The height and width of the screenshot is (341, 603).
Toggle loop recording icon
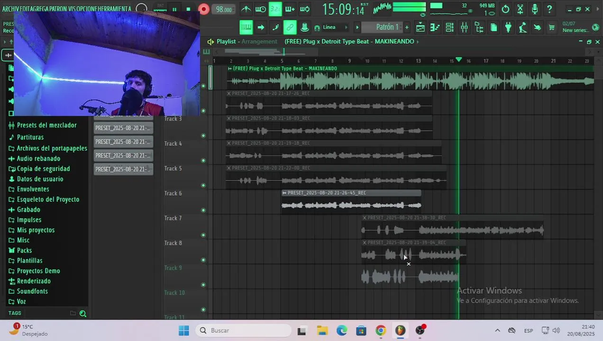pos(305,9)
